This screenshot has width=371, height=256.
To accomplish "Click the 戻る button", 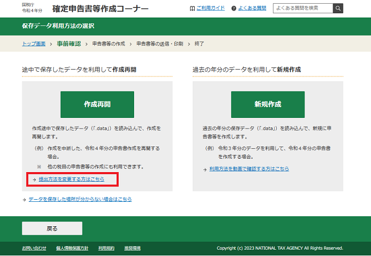I will pos(52,228).
